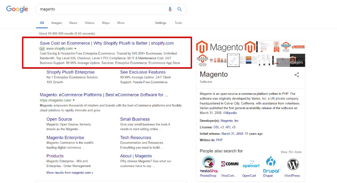Click the Drupal text label
Screen dimensions: 337x183
[x=268, y=176]
